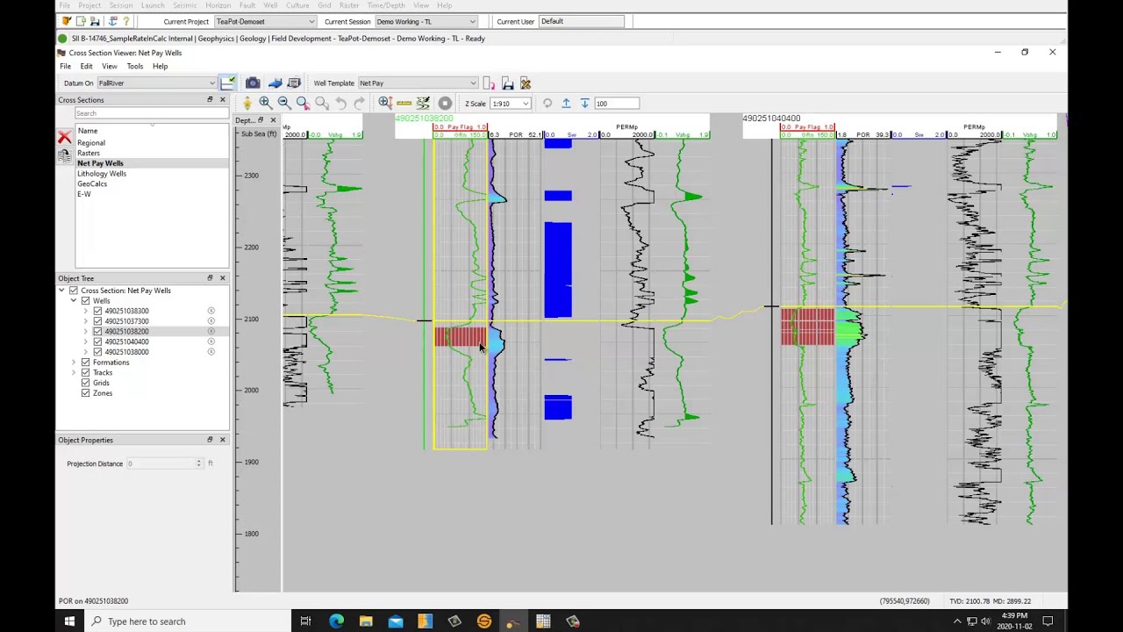The image size is (1123, 632).
Task: Expand the Tracks tree node
Action: tap(74, 373)
